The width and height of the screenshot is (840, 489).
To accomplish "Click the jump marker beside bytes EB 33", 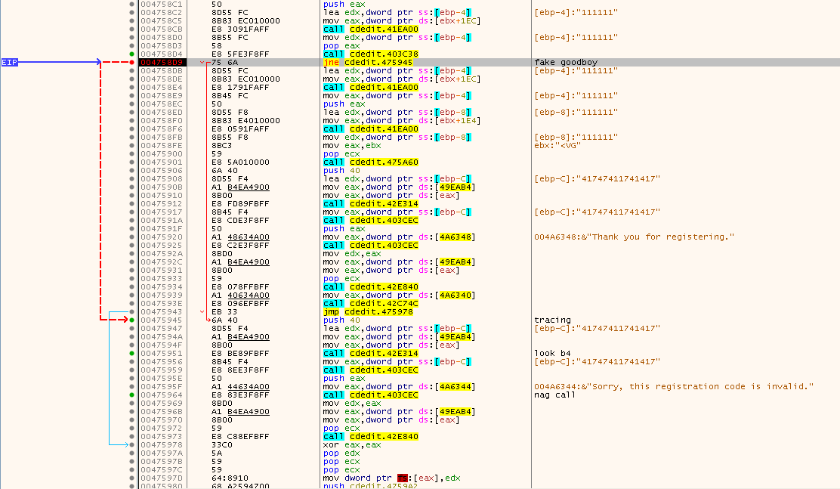I will [x=202, y=311].
